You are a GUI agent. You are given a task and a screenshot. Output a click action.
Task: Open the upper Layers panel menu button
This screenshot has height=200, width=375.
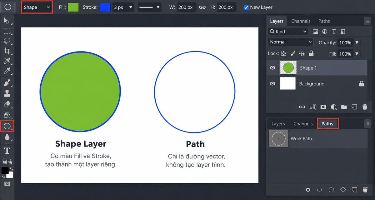[x=367, y=21]
